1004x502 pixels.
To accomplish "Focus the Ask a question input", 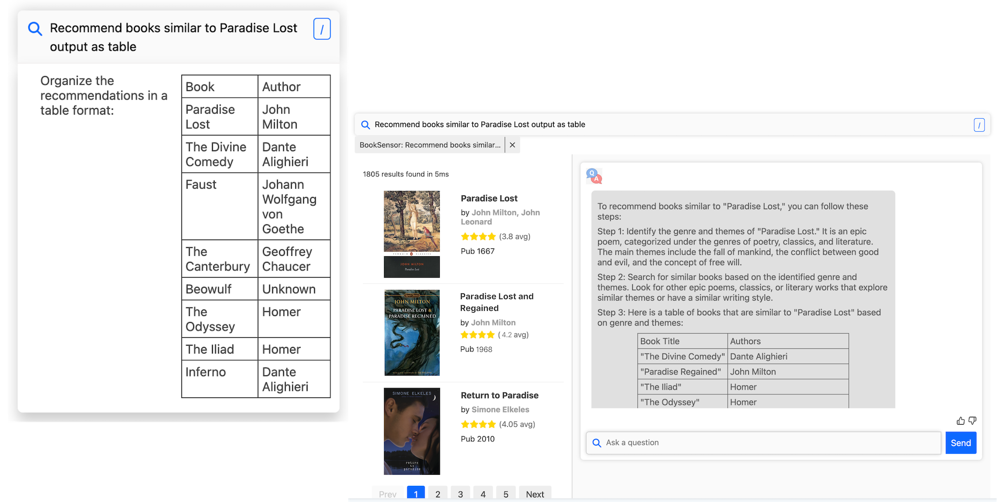I will click(x=769, y=443).
